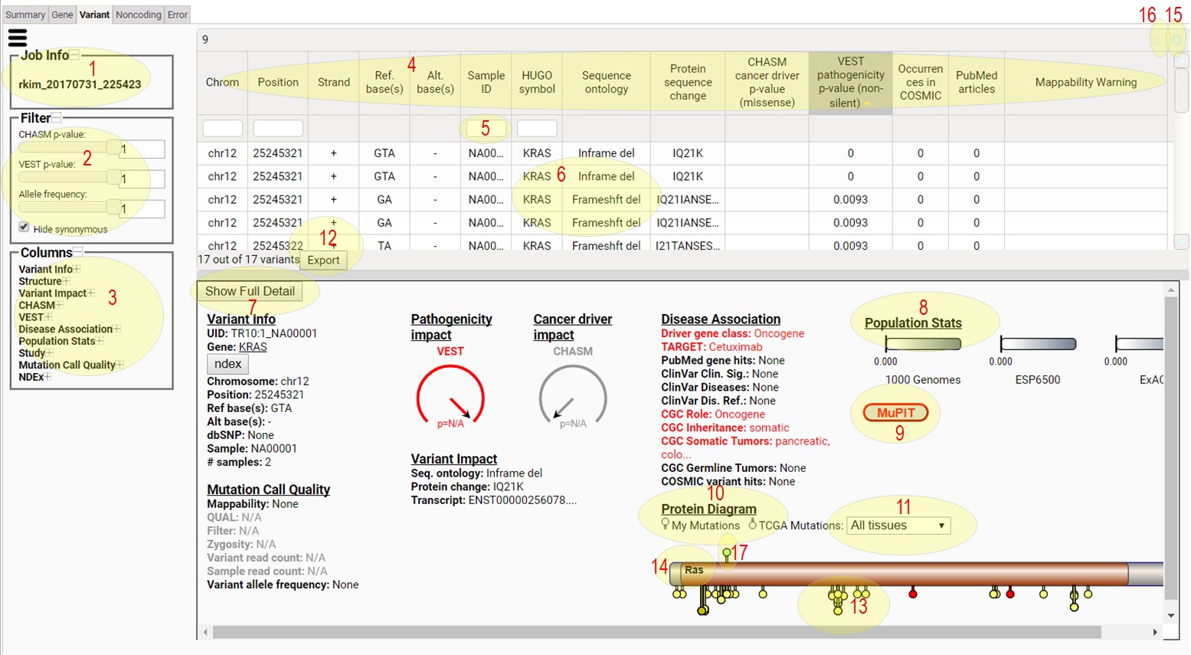The image size is (1191, 655).
Task: Click the detail panel scroll-down arrow
Action: pyautogui.click(x=1171, y=615)
